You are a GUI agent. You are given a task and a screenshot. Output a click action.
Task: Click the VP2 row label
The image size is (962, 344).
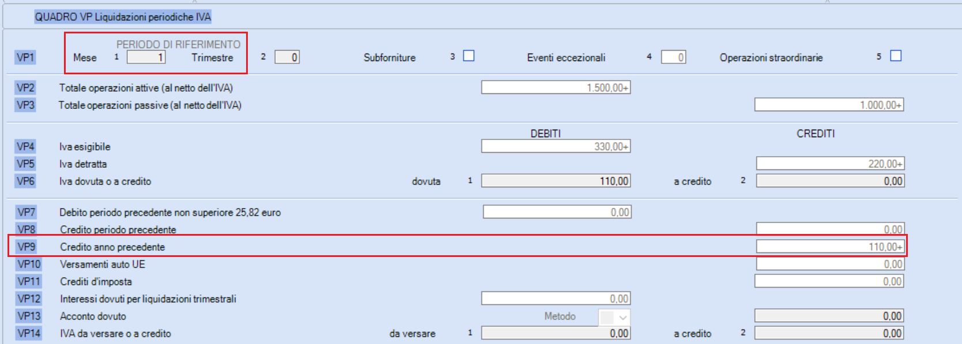point(25,88)
